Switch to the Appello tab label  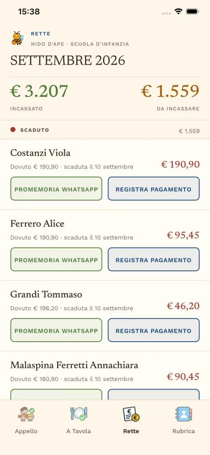coord(26,431)
